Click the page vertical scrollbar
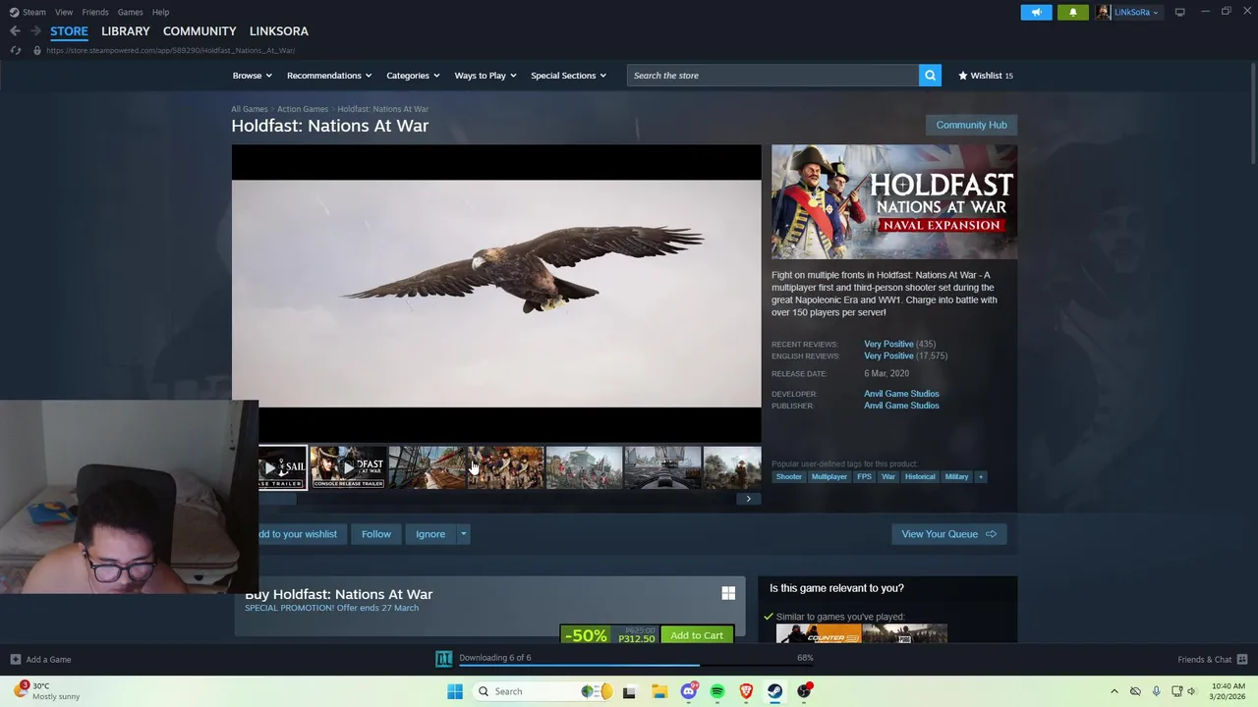1258x707 pixels. click(x=1252, y=113)
